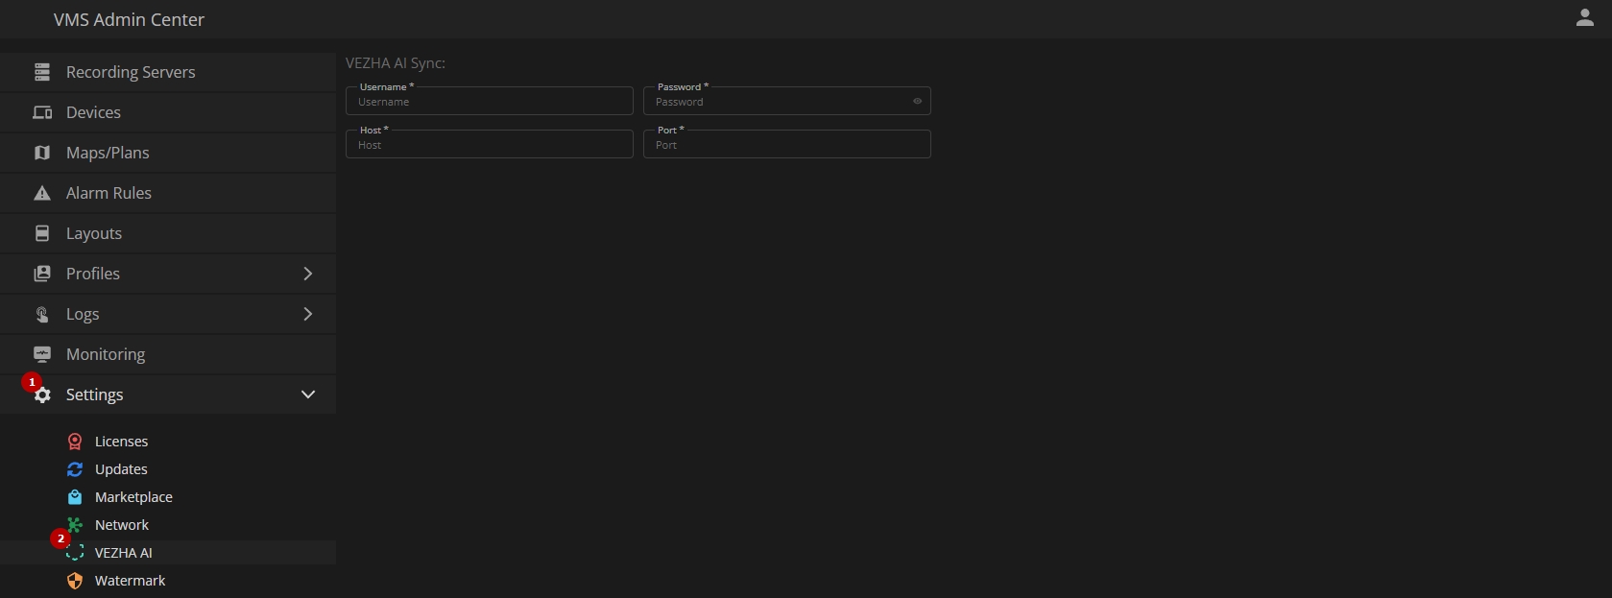Open the Layouts menu item
Screen dimensions: 1612x598
coord(168,233)
